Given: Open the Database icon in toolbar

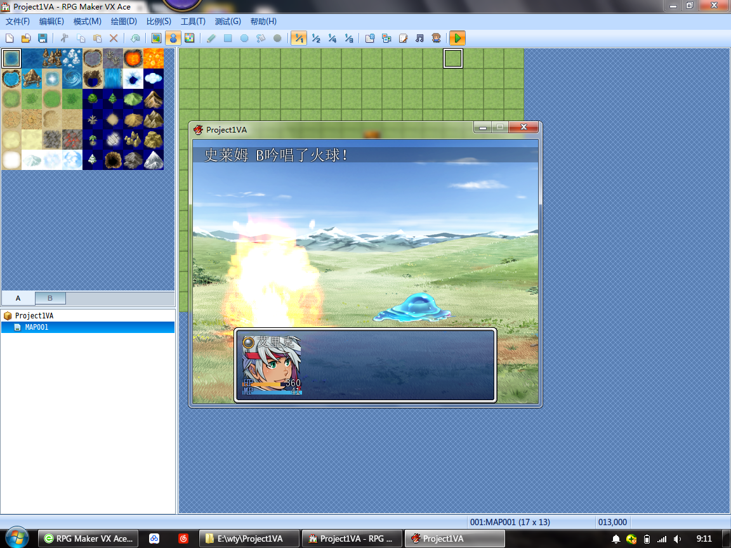Looking at the screenshot, I should (x=370, y=38).
